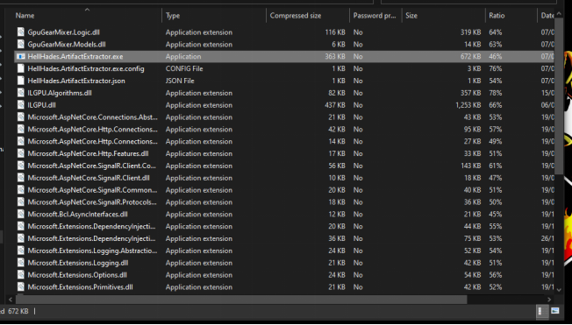Click the ILGPU.Algorithms.dll file icon

21,93
